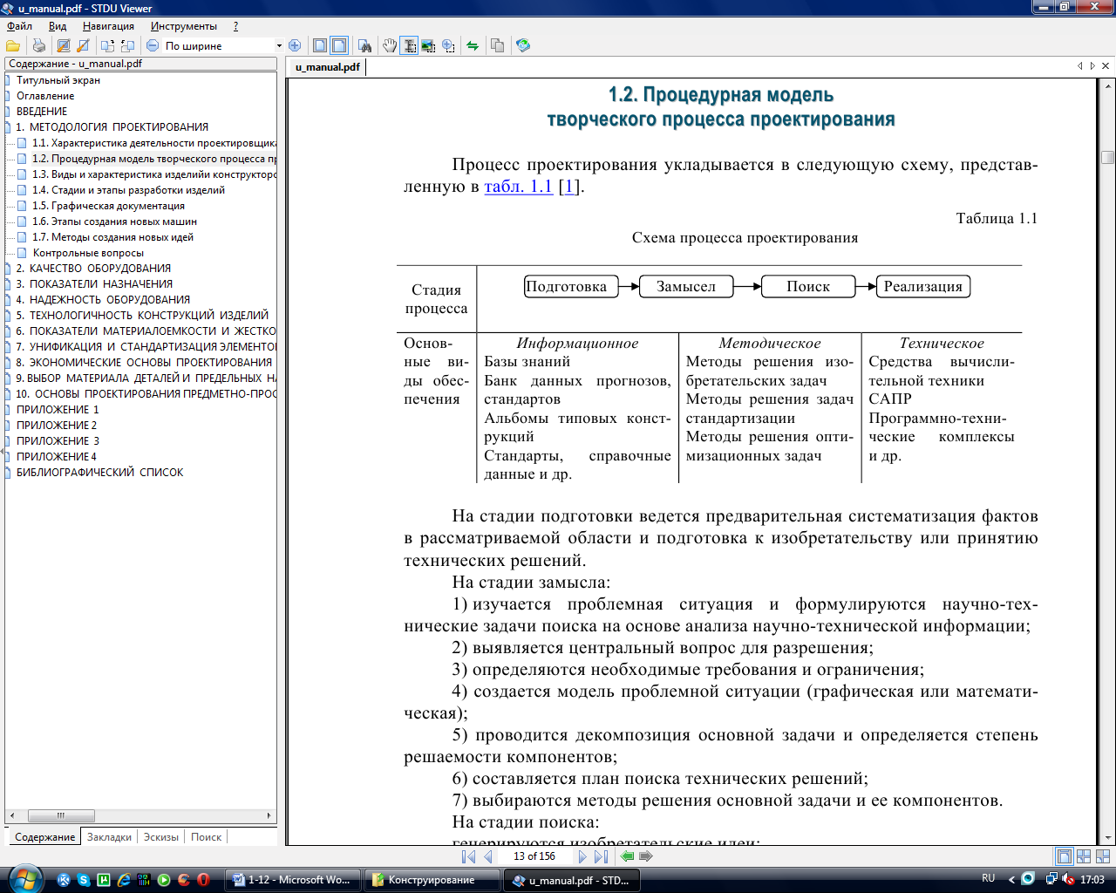Viewport: 1116px width, 893px height.
Task: Zoom in with the plus icon
Action: point(295,45)
